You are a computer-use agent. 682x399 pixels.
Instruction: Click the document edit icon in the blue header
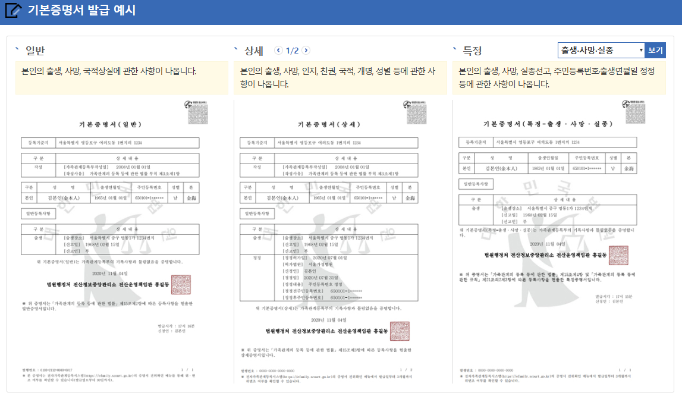tap(12, 10)
